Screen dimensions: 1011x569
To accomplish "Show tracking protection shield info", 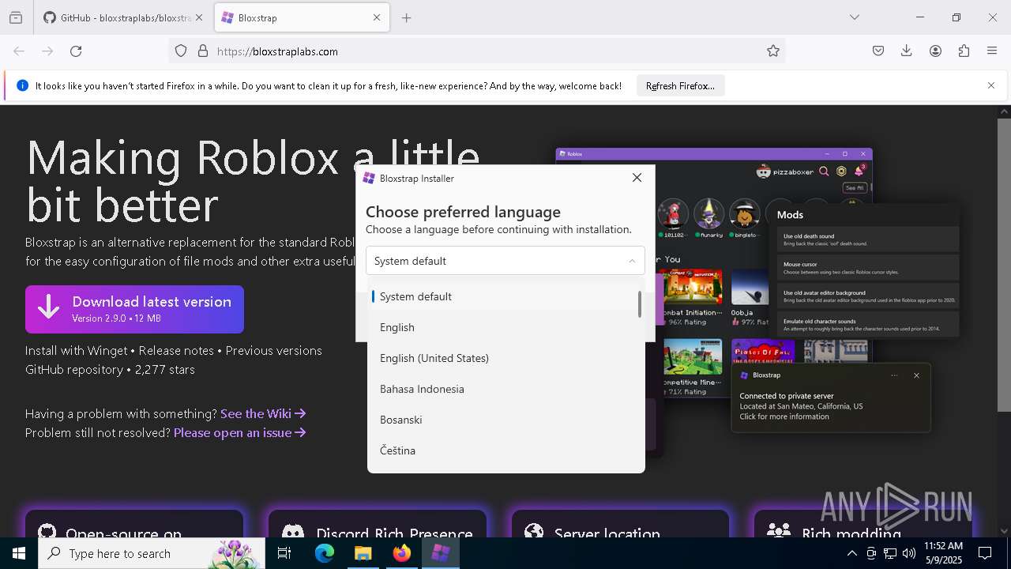I will (x=181, y=51).
